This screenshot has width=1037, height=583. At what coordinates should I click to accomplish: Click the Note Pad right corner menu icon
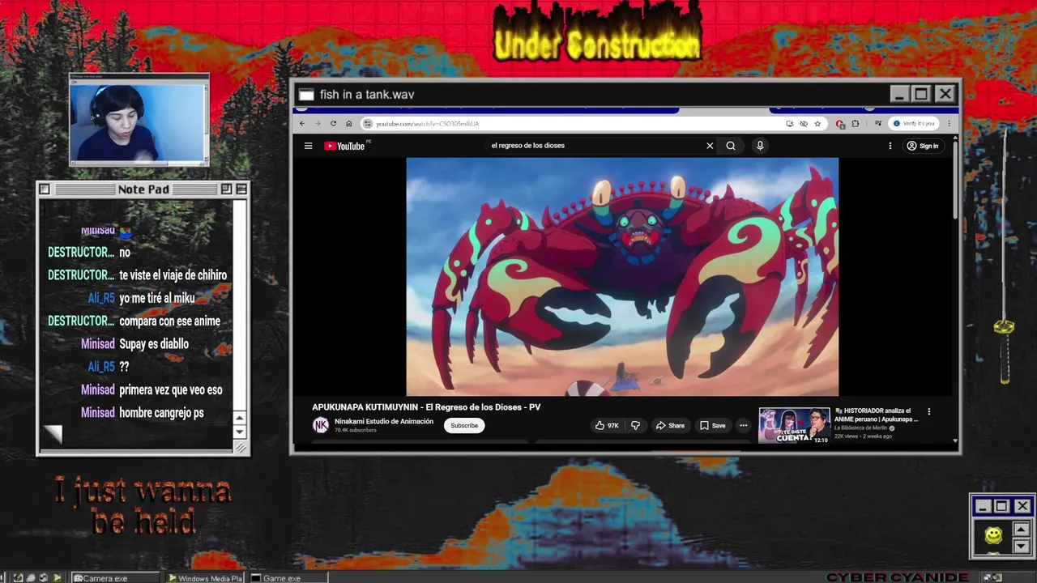(x=241, y=189)
